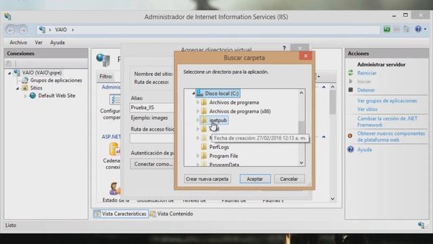The image size is (433, 244).
Task: Collapse the VAIO server node in Connections
Action: click(x=9, y=73)
